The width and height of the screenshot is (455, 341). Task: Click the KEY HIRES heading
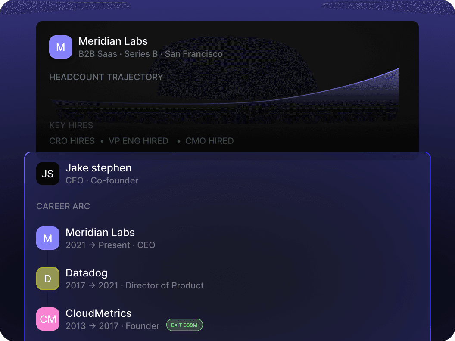click(71, 125)
